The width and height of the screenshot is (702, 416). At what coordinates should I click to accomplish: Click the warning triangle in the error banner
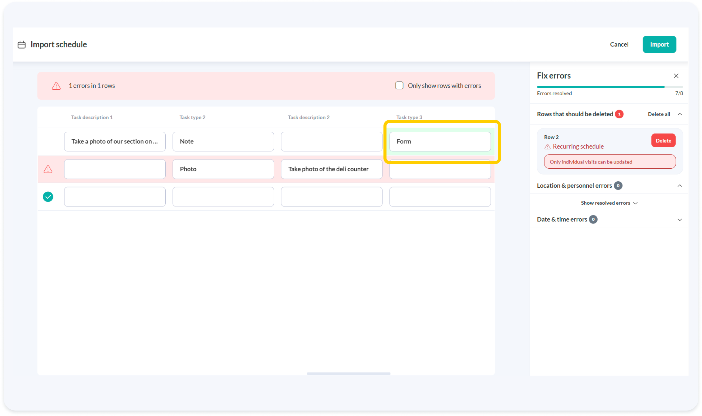[x=56, y=86]
